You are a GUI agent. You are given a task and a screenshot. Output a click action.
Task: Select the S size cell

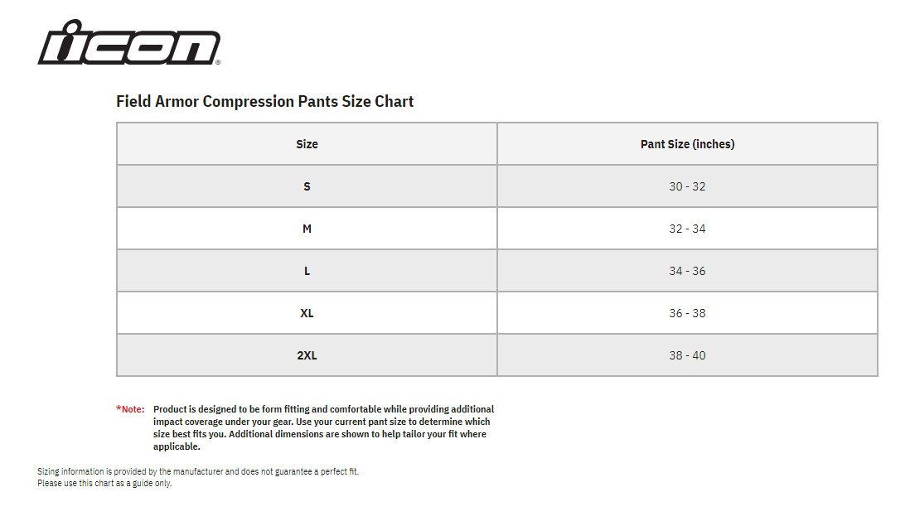(307, 186)
